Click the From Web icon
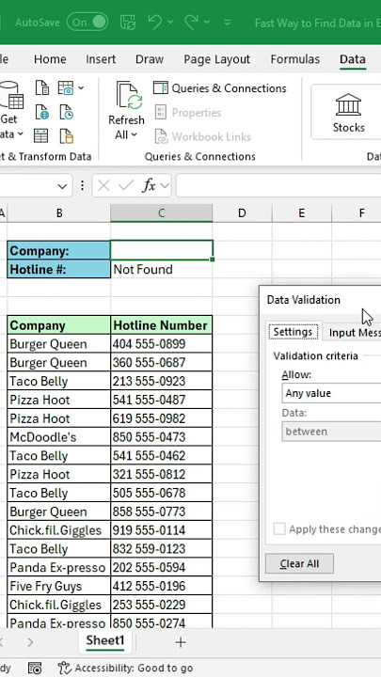 42,112
